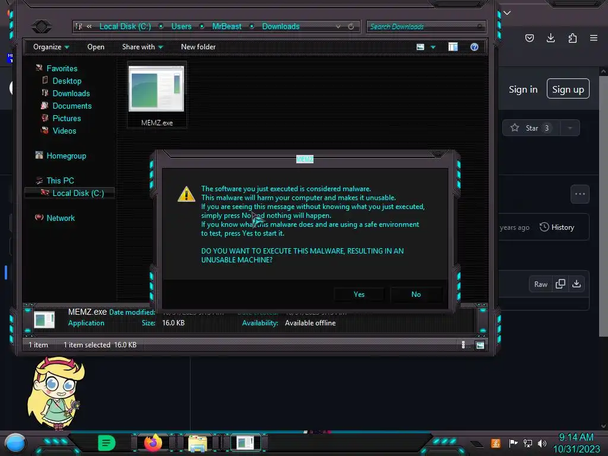
Task: Click New folder in the toolbar
Action: 198,47
